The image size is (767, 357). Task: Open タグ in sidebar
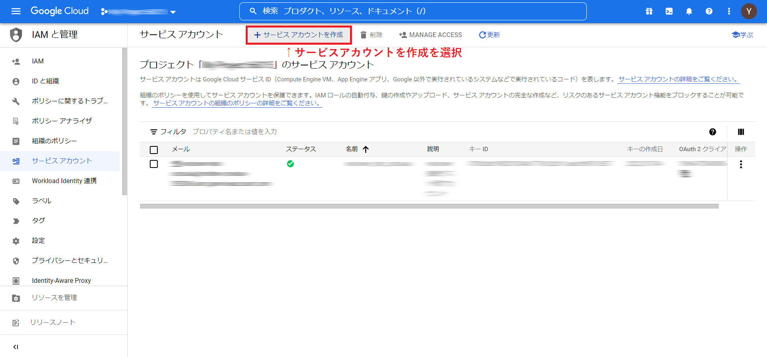pos(60,221)
